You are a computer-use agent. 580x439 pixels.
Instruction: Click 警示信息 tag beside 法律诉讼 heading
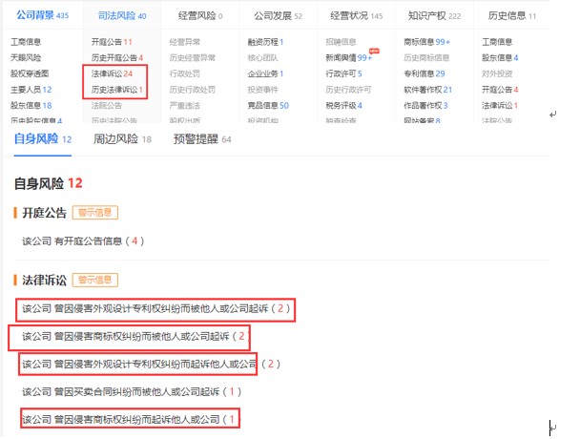tap(95, 280)
